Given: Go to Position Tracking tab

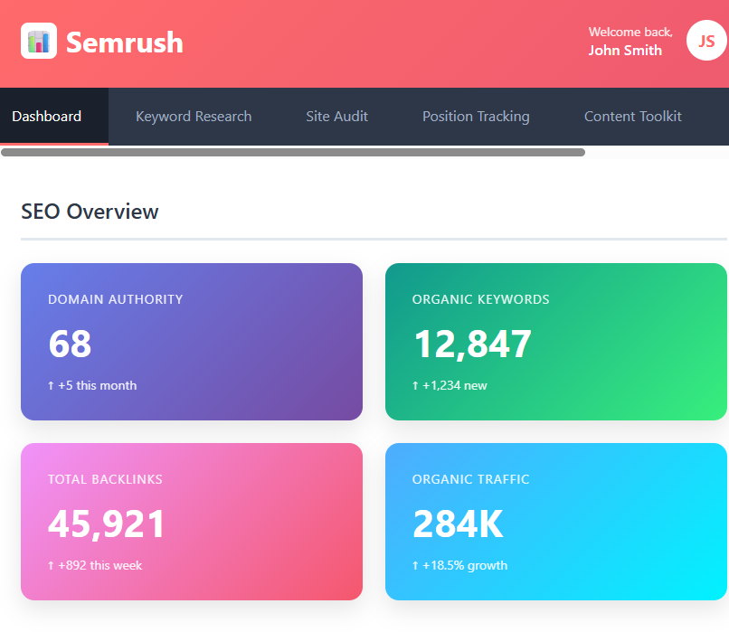Looking at the screenshot, I should point(476,116).
